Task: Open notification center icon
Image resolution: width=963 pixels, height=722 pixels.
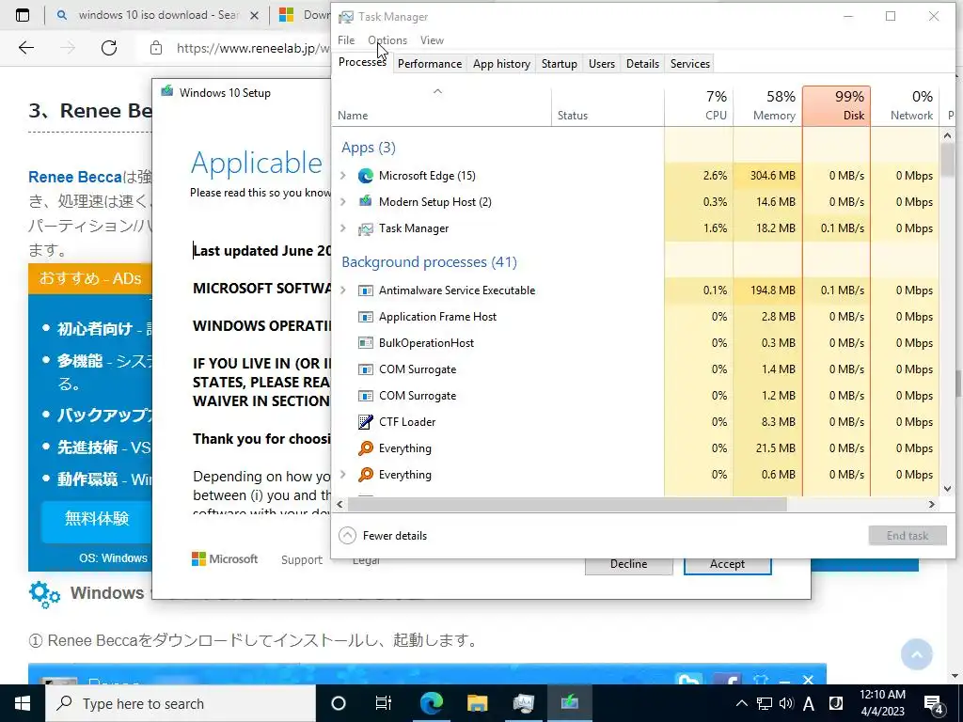Action: click(x=934, y=703)
